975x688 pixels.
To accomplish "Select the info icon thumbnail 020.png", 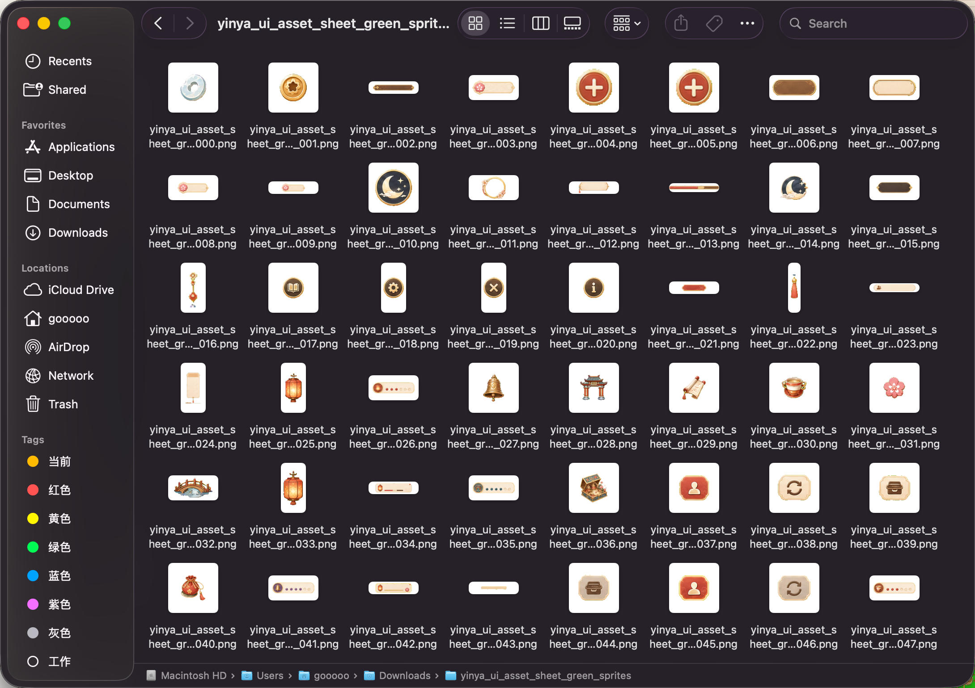I will 594,288.
